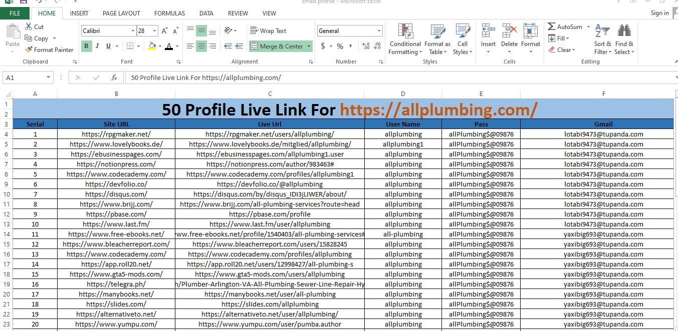
Task: Open the Fill Color dropdown arrow
Action: pos(159,46)
